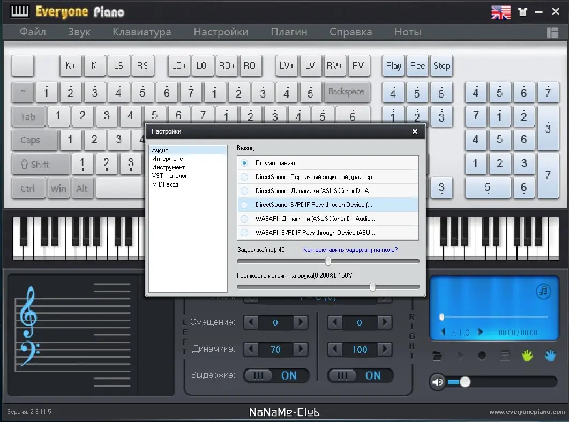
Task: Select Аудио in settings list
Action: point(188,150)
